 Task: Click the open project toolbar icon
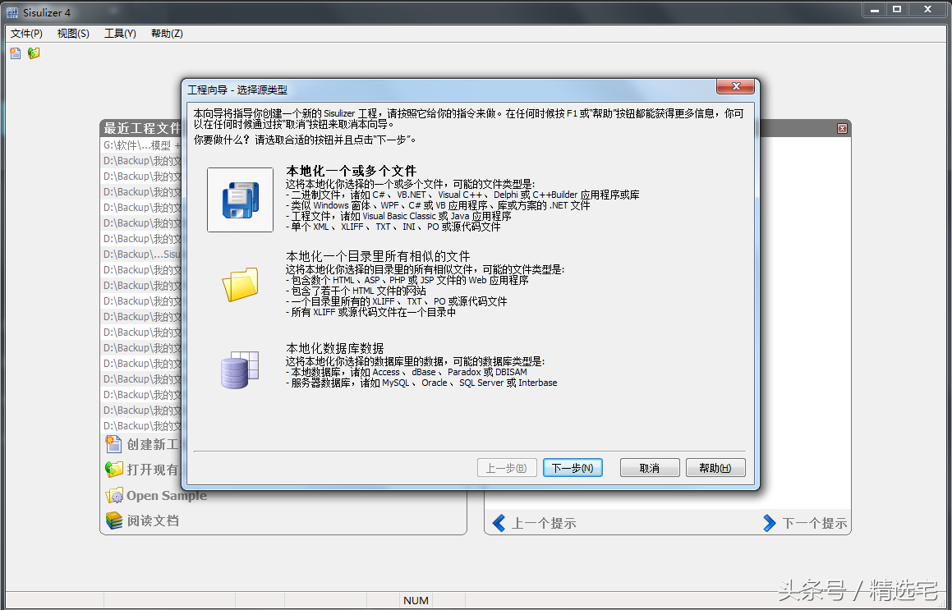pyautogui.click(x=34, y=53)
